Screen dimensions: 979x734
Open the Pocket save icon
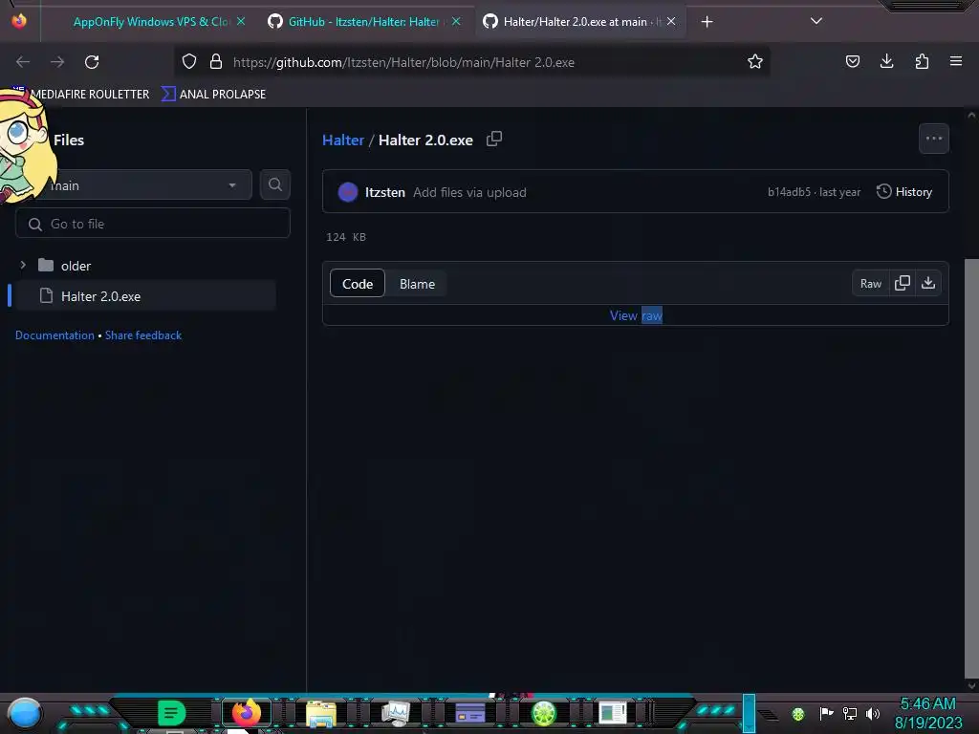[x=852, y=61]
